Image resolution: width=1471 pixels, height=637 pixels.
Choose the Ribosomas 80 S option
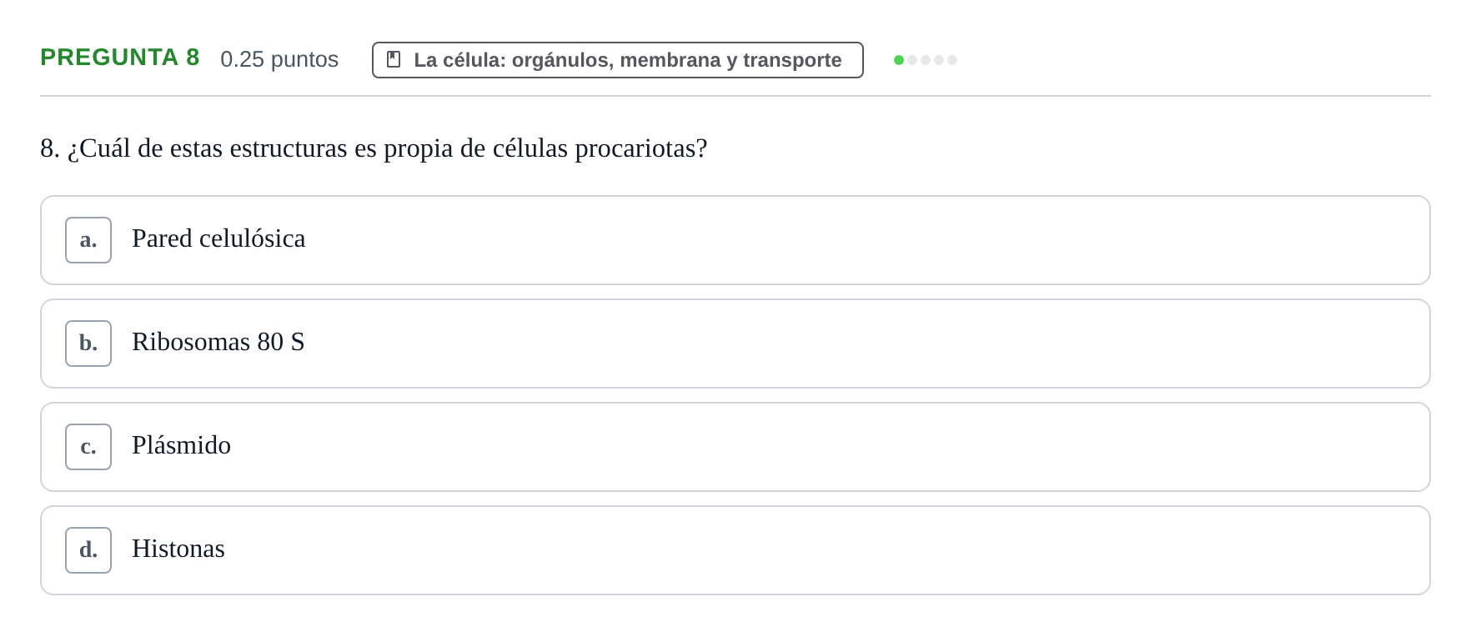click(x=735, y=344)
